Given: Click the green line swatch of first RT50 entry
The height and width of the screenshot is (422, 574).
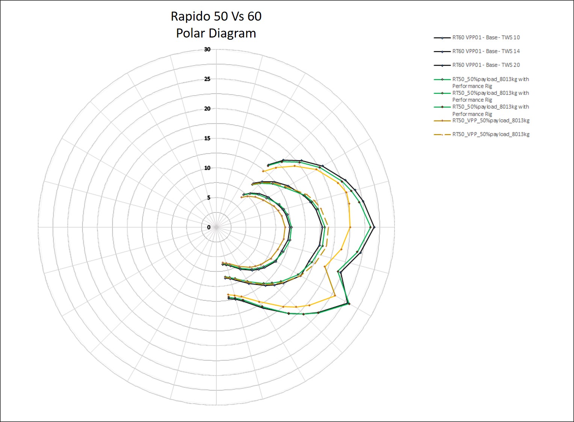Looking at the screenshot, I should (x=442, y=79).
